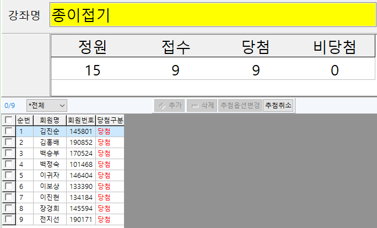The height and width of the screenshot is (228, 377).
Task: Click the 0/9 selection counter
Action: pos(9,106)
